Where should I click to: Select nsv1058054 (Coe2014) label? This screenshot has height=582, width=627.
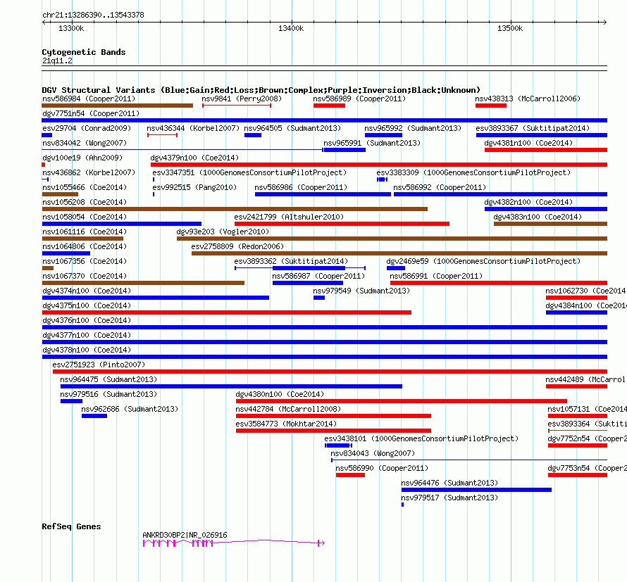click(x=85, y=217)
